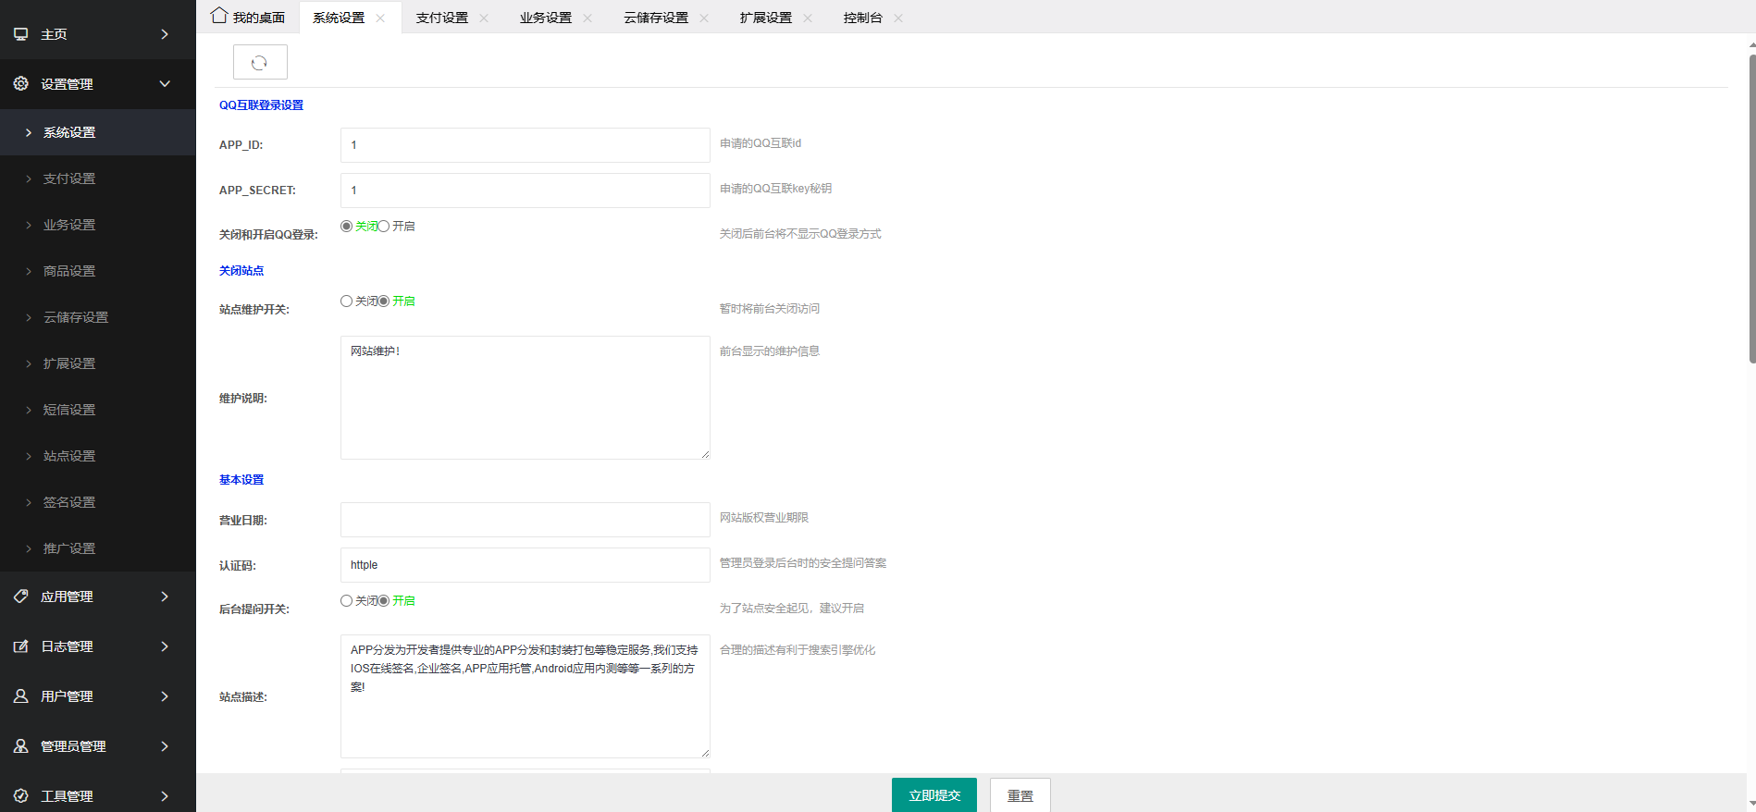This screenshot has width=1756, height=812.
Task: Click the refresh icon button
Action: [x=260, y=62]
